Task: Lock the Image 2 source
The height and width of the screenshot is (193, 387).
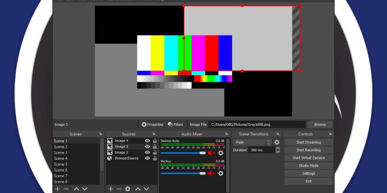Action: pyautogui.click(x=155, y=152)
